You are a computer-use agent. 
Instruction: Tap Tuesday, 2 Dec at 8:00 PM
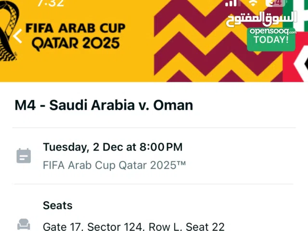tap(113, 147)
